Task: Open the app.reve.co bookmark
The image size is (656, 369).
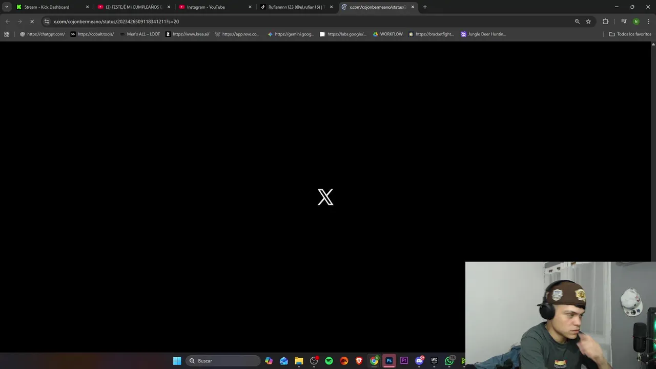Action: (x=237, y=34)
